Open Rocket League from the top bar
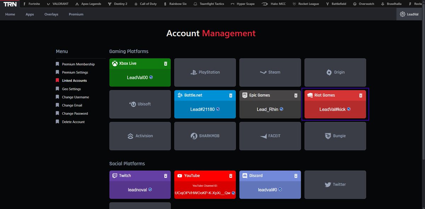425x209 pixels. [x=305, y=4]
